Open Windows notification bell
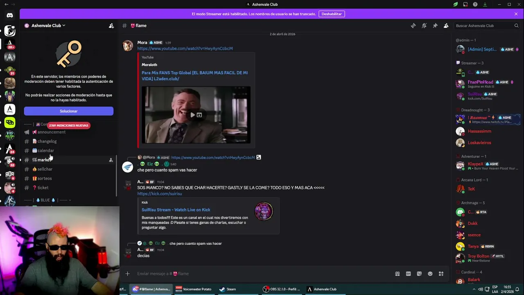 coord(517,289)
